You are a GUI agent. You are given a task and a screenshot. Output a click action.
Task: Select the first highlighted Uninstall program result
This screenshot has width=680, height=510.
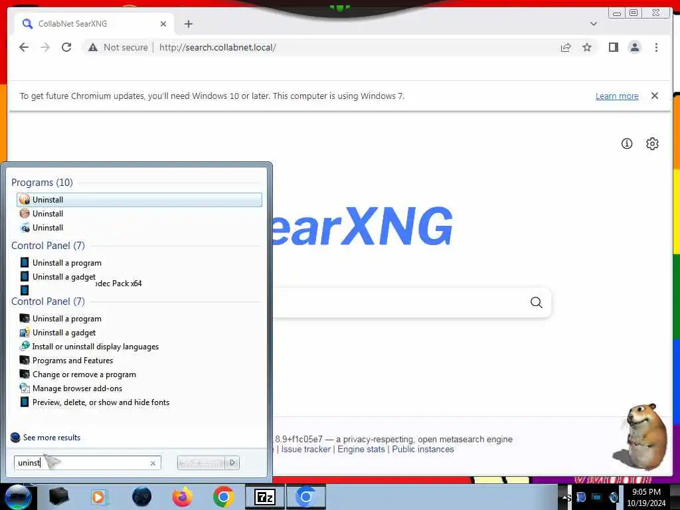point(139,199)
